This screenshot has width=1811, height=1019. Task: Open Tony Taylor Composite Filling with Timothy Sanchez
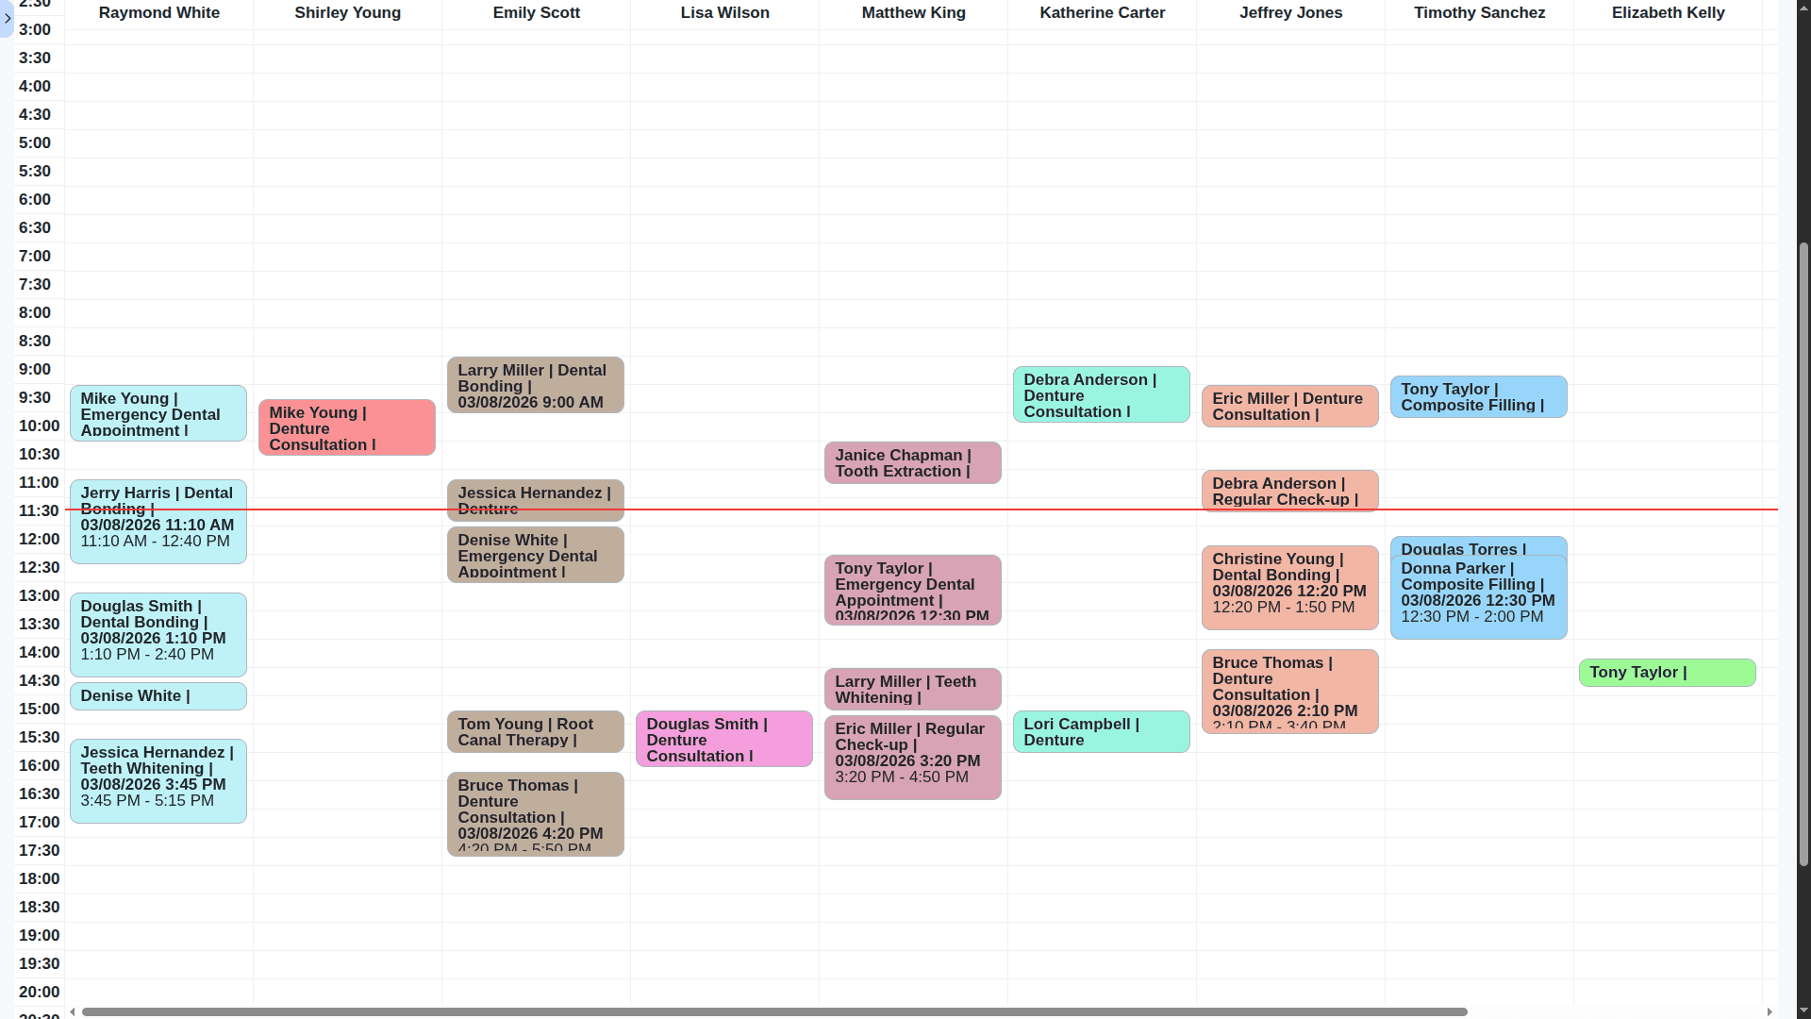[1478, 396]
